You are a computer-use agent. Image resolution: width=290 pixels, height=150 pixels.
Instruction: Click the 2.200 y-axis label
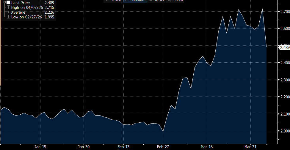pos(285,97)
